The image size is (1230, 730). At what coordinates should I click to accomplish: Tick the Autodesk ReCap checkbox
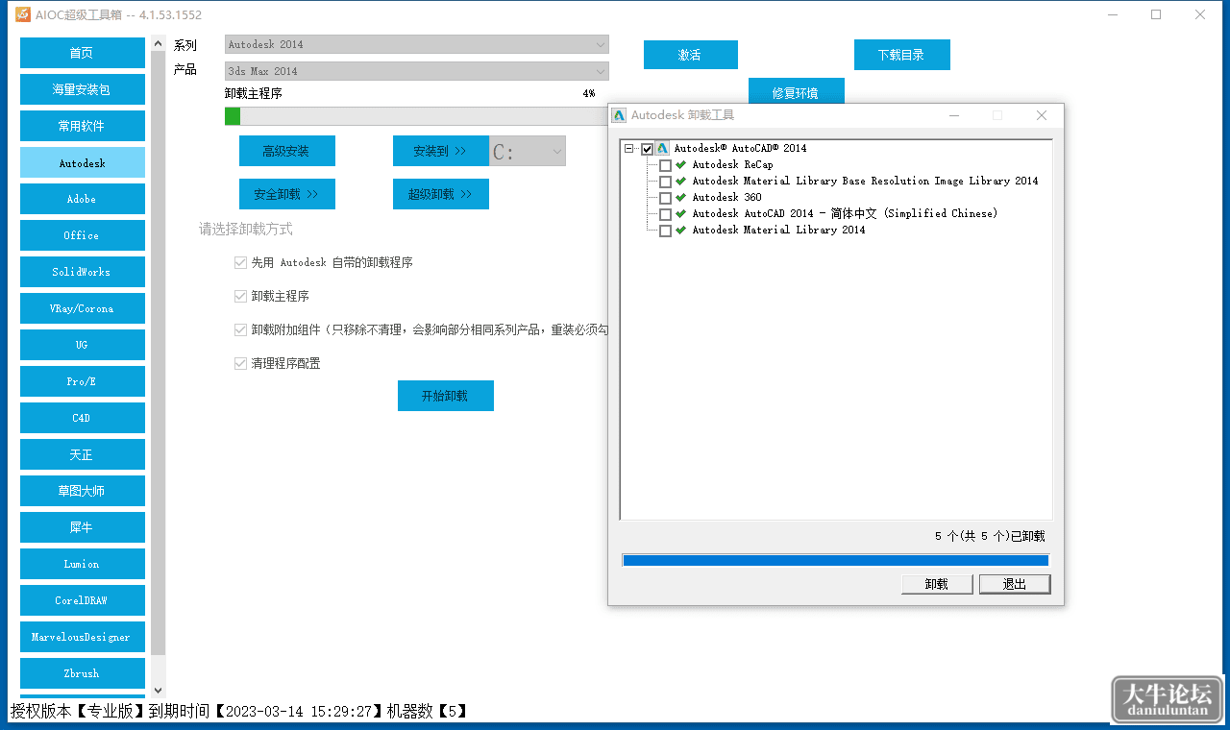pyautogui.click(x=665, y=165)
